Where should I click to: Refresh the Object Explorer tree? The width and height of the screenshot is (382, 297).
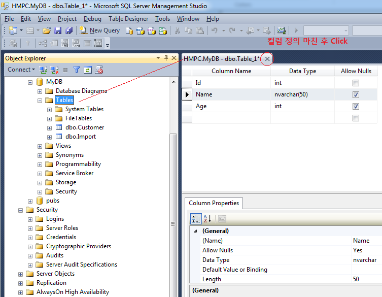(88, 70)
